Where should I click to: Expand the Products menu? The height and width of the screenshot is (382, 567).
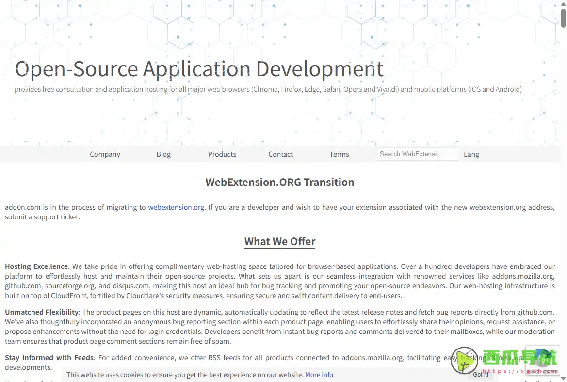pyautogui.click(x=222, y=154)
